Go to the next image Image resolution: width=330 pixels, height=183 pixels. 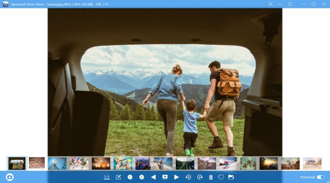pyautogui.click(x=176, y=177)
